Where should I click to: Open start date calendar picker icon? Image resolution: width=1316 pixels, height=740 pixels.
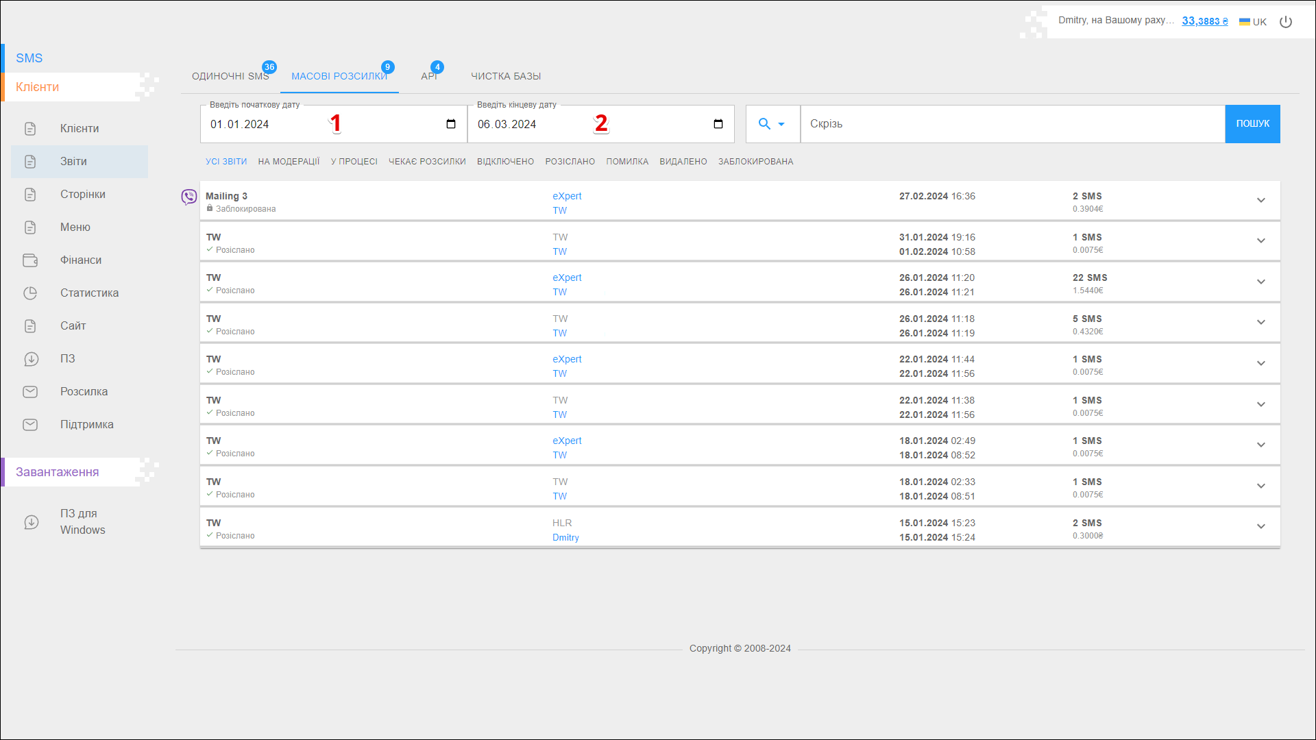click(x=451, y=124)
